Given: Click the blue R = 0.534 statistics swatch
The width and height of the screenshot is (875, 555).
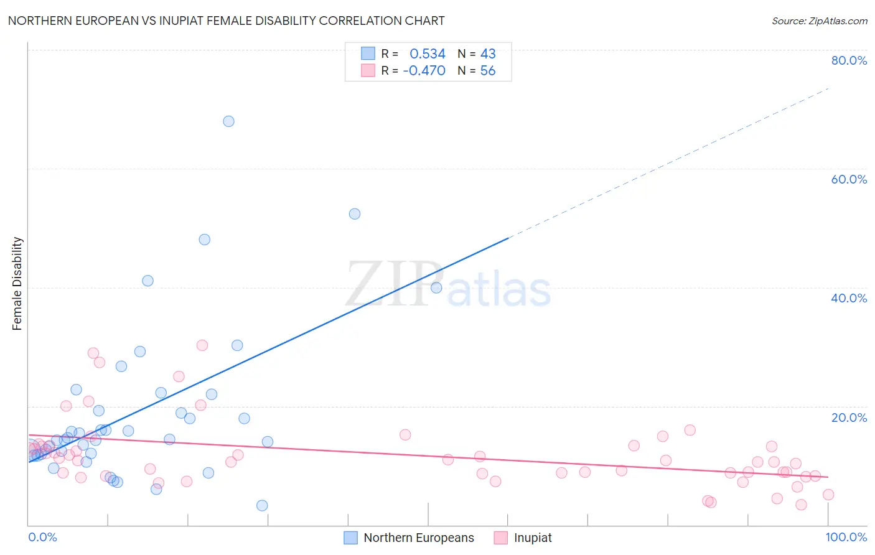Looking at the screenshot, I should tap(368, 54).
